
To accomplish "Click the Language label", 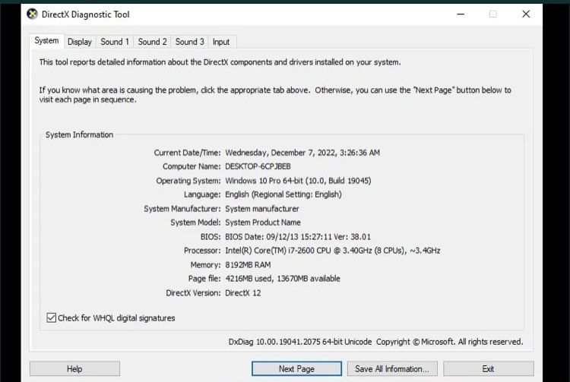I will click(x=202, y=194).
